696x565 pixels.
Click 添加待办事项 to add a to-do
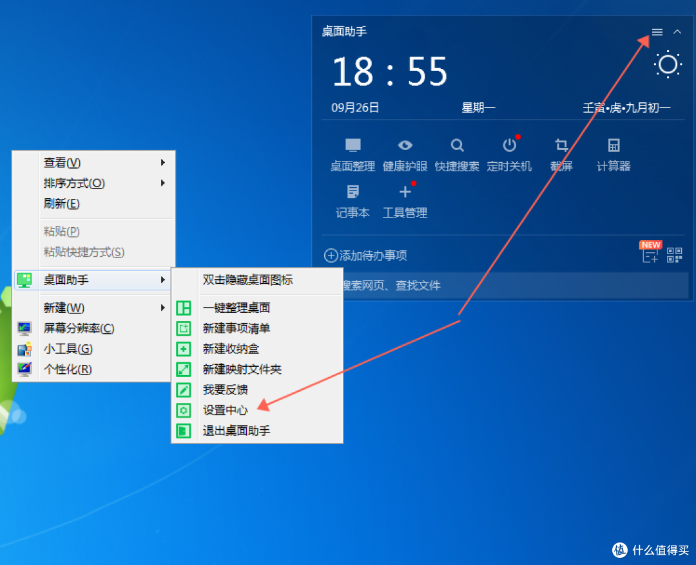[x=365, y=255]
